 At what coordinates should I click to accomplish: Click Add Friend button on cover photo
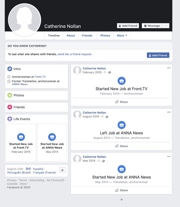(x=128, y=26)
